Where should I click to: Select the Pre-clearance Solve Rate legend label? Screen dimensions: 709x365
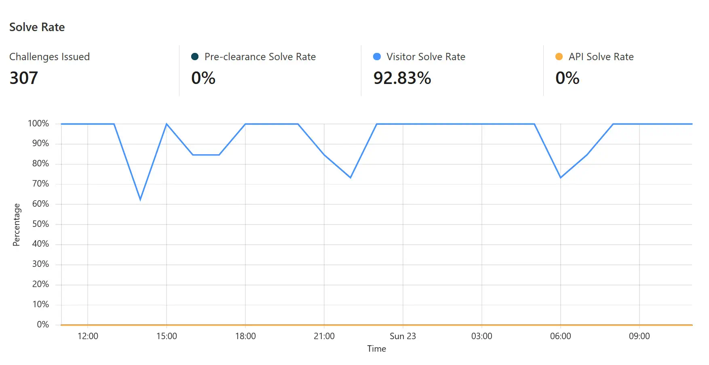[260, 57]
